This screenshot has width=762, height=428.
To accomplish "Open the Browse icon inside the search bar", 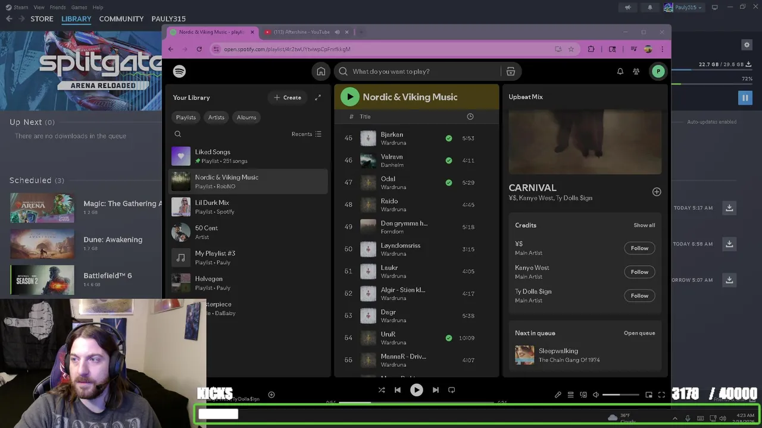I will click(x=511, y=71).
